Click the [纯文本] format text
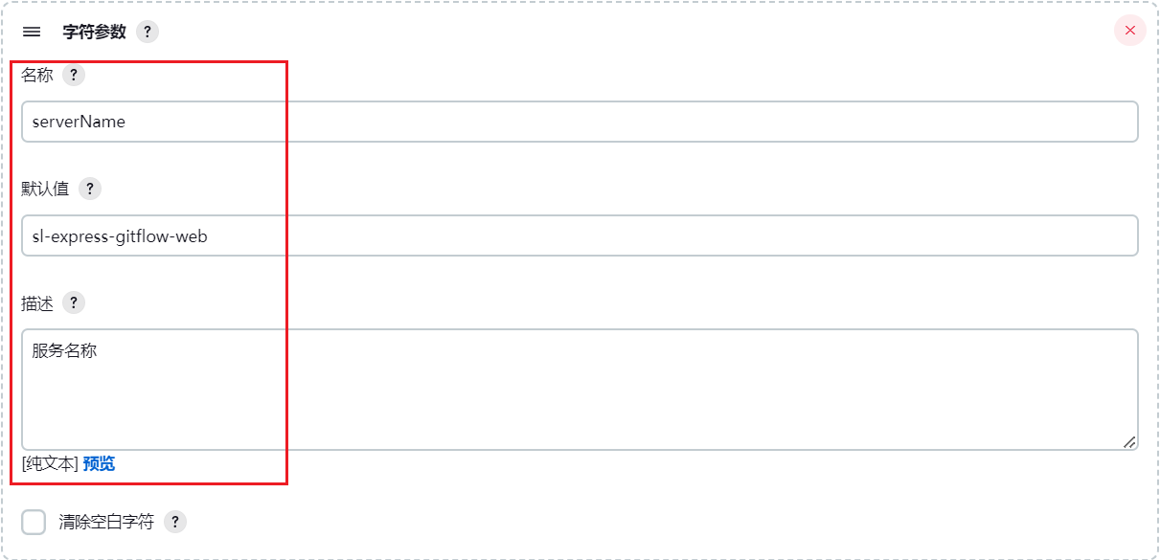The image size is (1160, 560). pos(50,463)
